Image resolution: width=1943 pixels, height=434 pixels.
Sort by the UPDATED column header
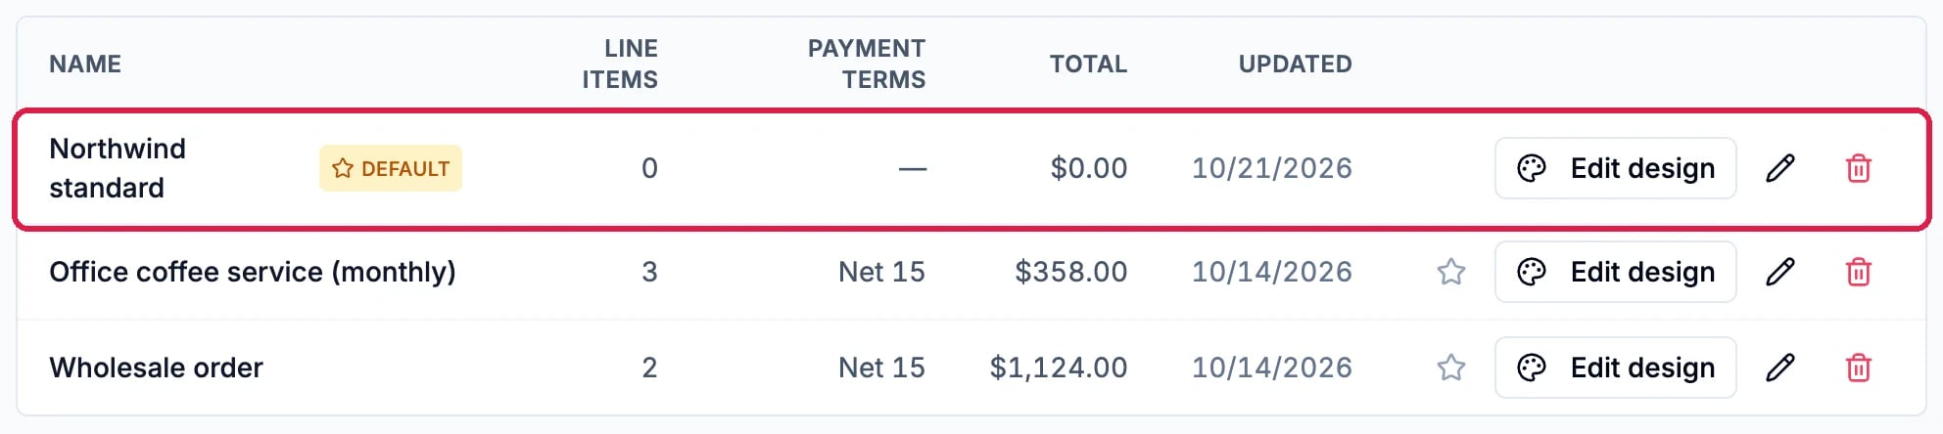(x=1295, y=64)
